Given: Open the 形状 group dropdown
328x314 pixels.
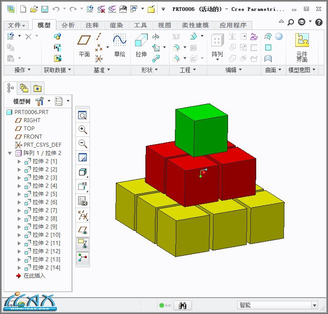Looking at the screenshot, I should point(149,70).
